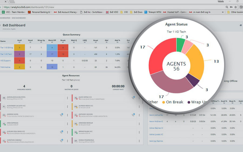Open agent Aaron McGraw-S in the table

pos(156,121)
